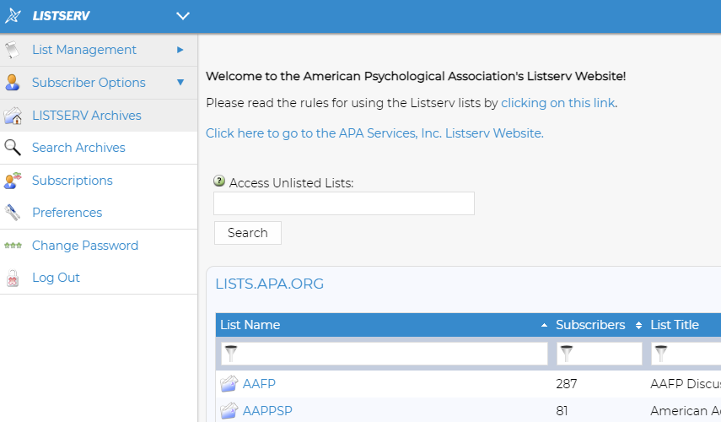Viewport: 721px width, 422px height.
Task: Open help for Access Unlisted Lists
Action: click(219, 181)
